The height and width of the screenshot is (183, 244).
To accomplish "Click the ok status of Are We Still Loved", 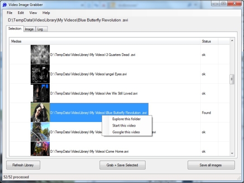I will [204, 94].
